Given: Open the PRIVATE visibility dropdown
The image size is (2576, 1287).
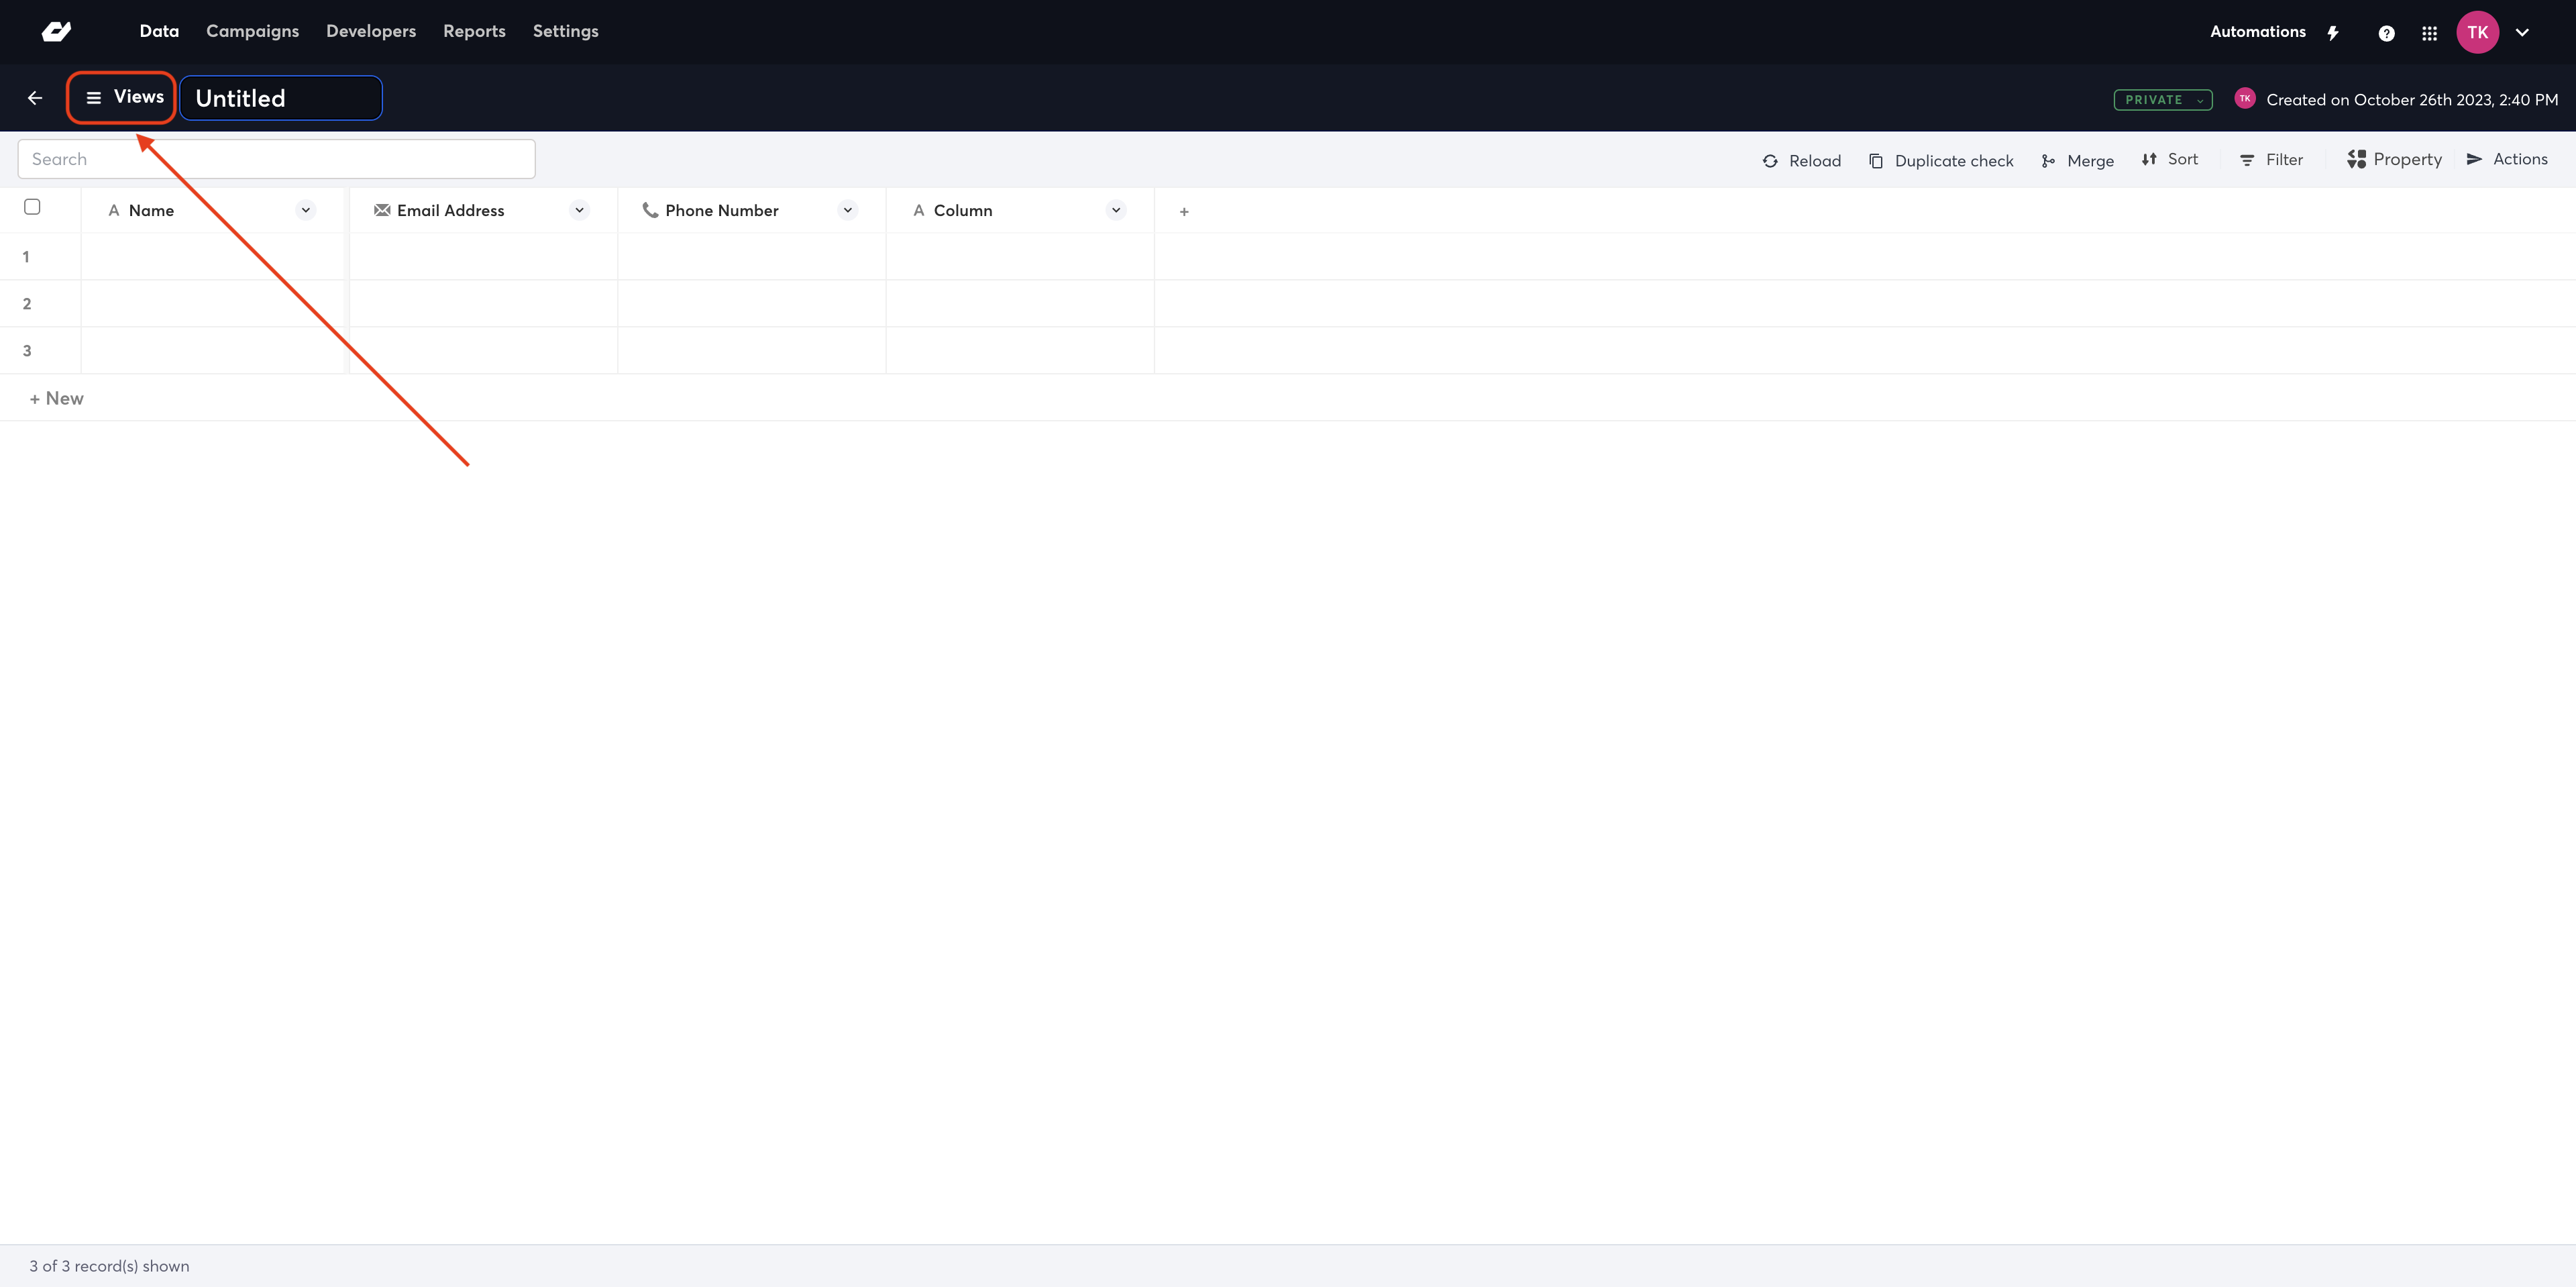Looking at the screenshot, I should (2163, 100).
